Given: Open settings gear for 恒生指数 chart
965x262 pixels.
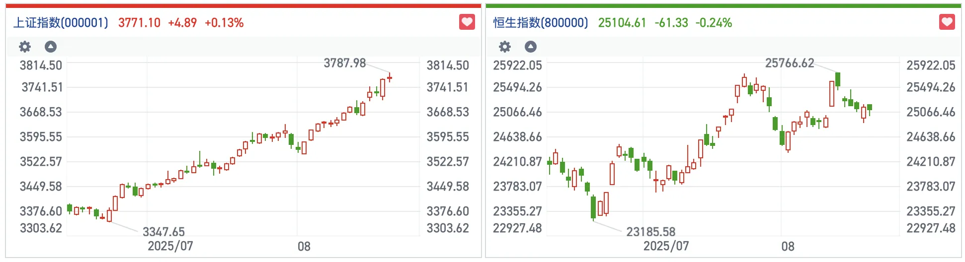Looking at the screenshot, I should tap(505, 47).
